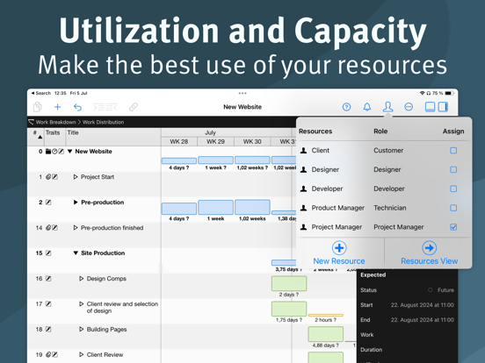Click the plus icon for New Resource

[x=339, y=248]
